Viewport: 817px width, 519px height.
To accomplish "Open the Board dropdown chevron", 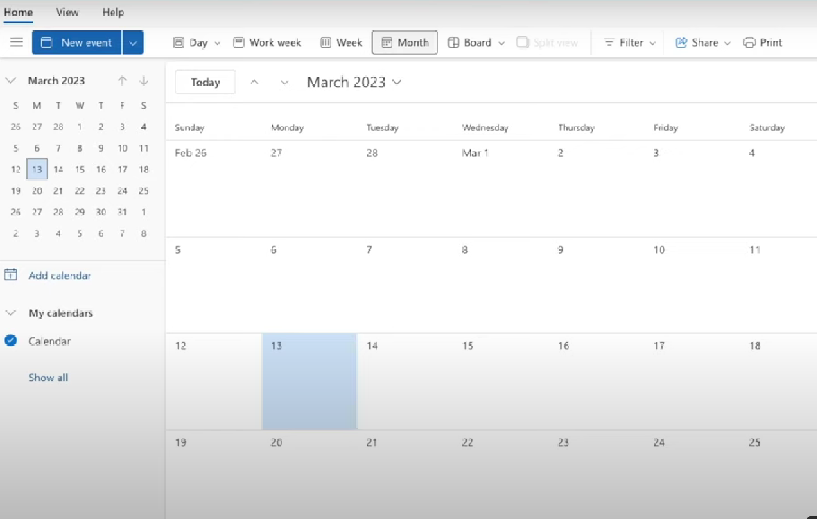I will pyautogui.click(x=502, y=43).
